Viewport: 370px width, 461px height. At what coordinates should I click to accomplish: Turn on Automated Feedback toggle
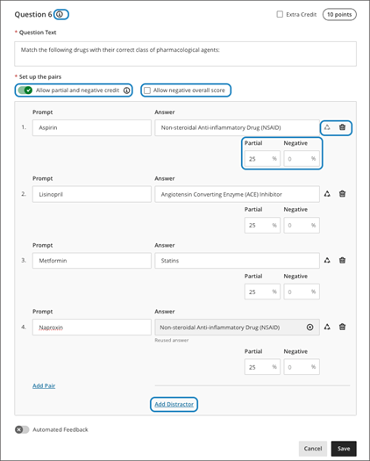tap(22, 429)
